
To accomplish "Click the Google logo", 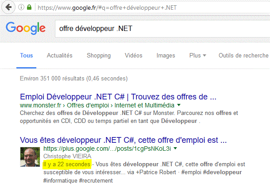I will tap(26, 28).
